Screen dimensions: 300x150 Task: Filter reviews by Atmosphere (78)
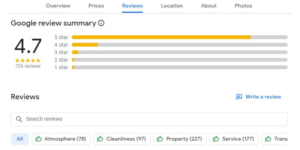61,139
